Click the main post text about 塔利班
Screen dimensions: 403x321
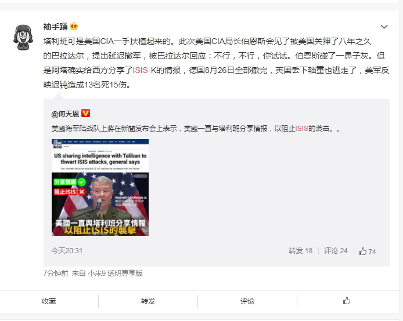click(216, 63)
